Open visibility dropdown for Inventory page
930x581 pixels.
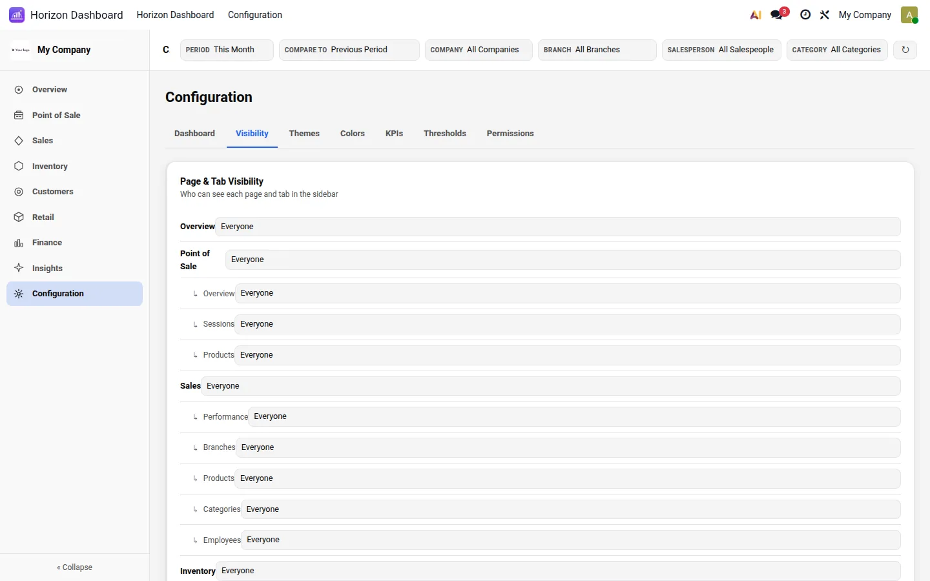click(559, 571)
